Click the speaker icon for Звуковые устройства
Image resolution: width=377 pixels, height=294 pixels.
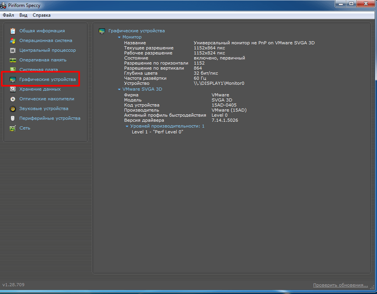point(13,108)
